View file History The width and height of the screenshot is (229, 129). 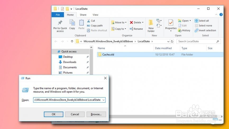[184, 30]
